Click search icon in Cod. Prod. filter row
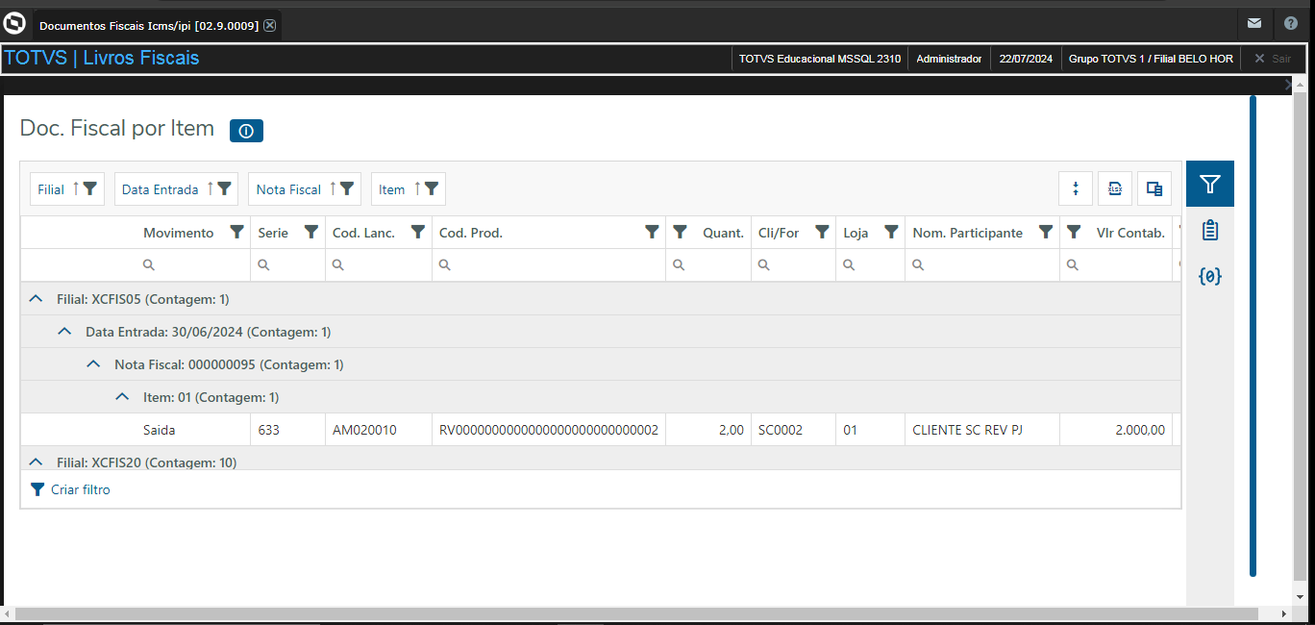Screen dimensions: 1315x625 [x=445, y=264]
